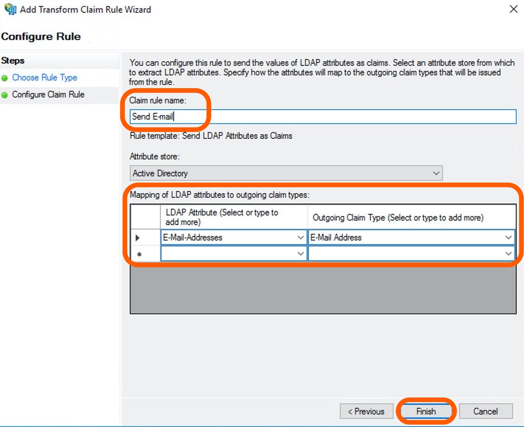Viewport: 524px width, 427px height.
Task: Click the green bullet beside Choose Rule Type
Action: point(5,78)
